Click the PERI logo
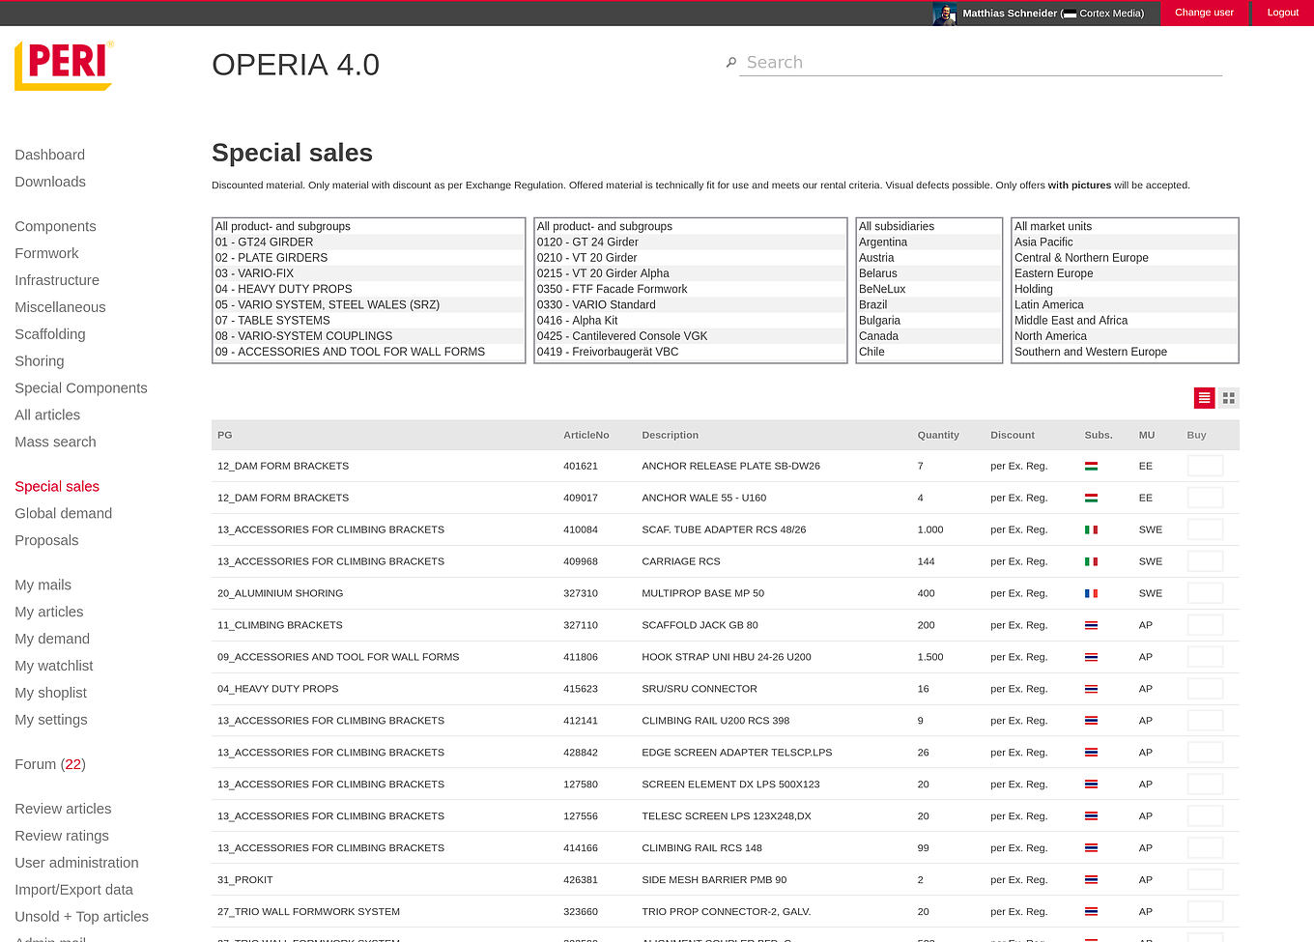Viewport: 1314px width, 942px height. coord(64,66)
